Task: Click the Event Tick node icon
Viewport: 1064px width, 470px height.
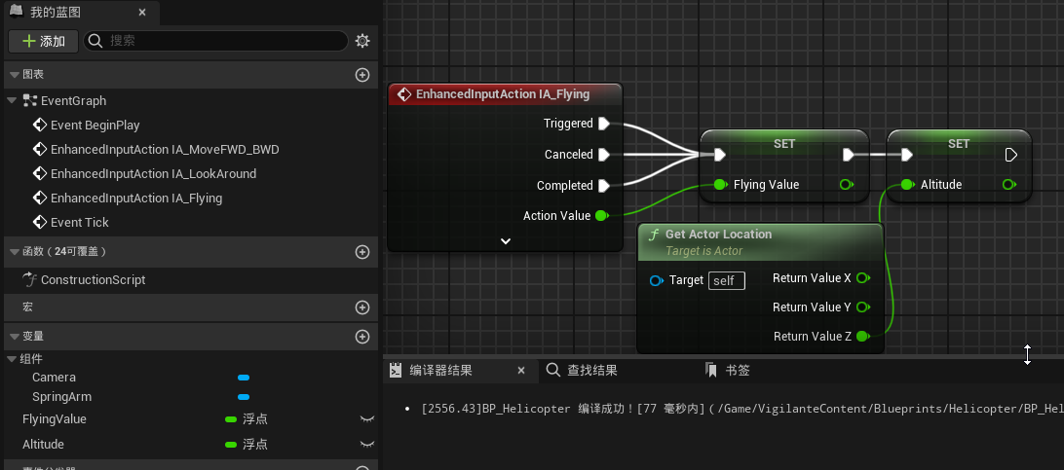Action: (40, 222)
